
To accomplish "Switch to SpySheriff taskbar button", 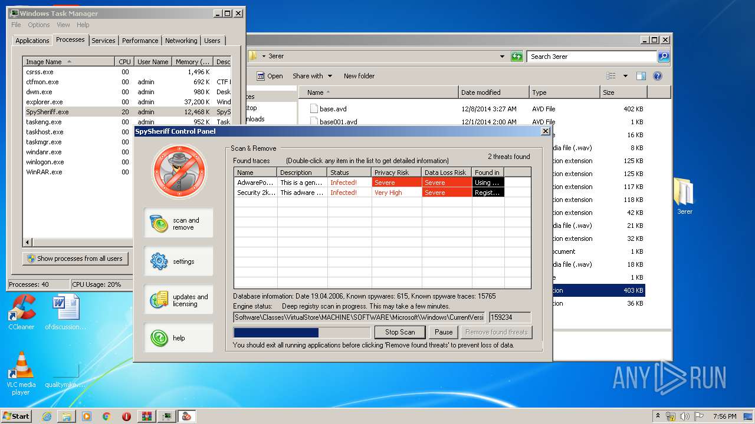I will (x=187, y=416).
